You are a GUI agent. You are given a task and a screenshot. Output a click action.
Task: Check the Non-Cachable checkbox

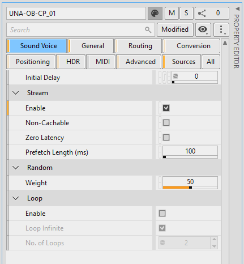(x=166, y=123)
